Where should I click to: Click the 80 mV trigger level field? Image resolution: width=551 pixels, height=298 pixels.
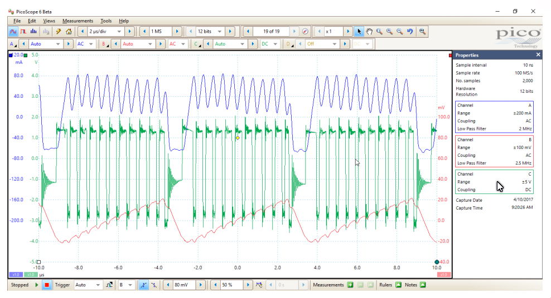pyautogui.click(x=184, y=285)
